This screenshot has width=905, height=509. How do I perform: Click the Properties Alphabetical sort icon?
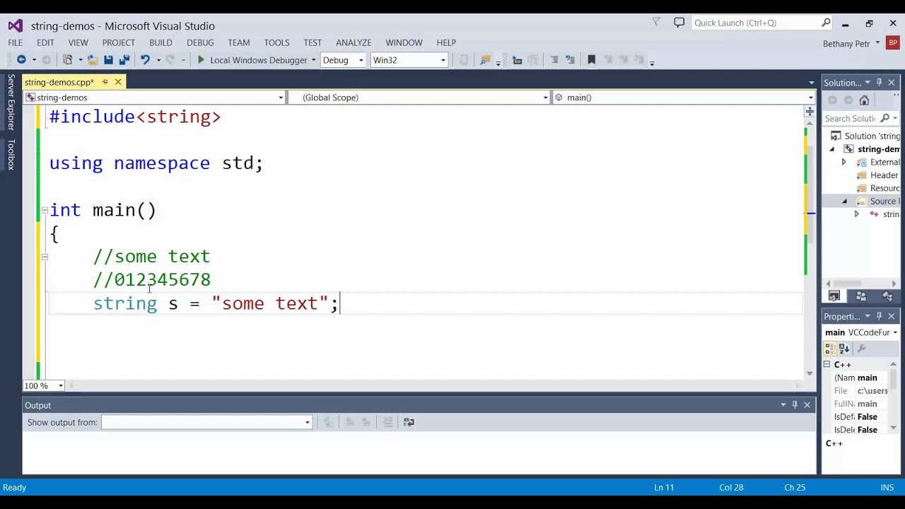click(843, 349)
